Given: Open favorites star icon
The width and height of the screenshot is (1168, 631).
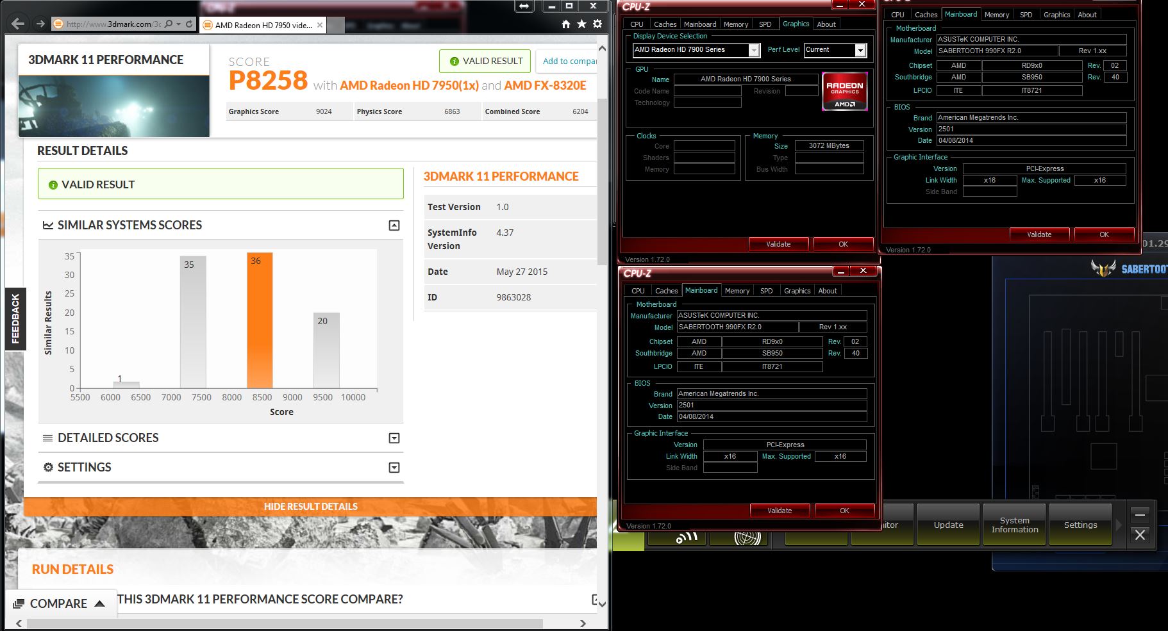Looking at the screenshot, I should 581,24.
